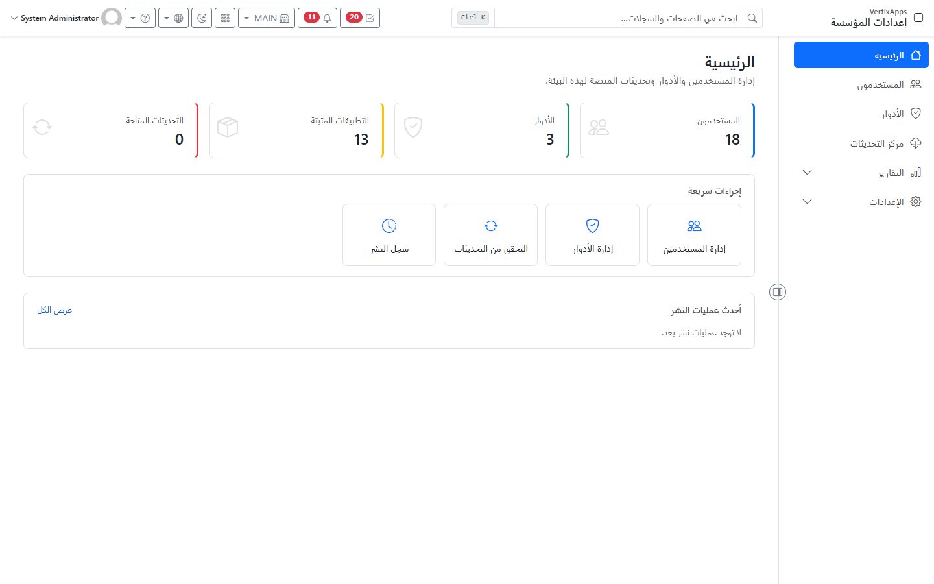This screenshot has width=934, height=584.
Task: Open the apps grid launcher
Action: 225,18
